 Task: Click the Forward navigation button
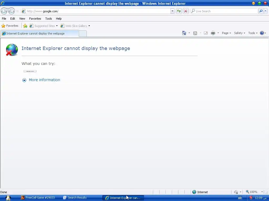click(11, 11)
